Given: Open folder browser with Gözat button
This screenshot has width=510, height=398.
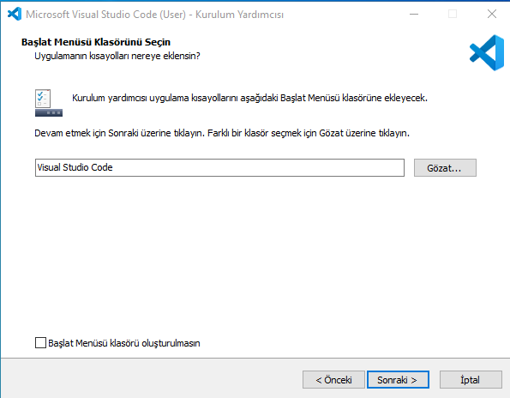Looking at the screenshot, I should pos(445,167).
